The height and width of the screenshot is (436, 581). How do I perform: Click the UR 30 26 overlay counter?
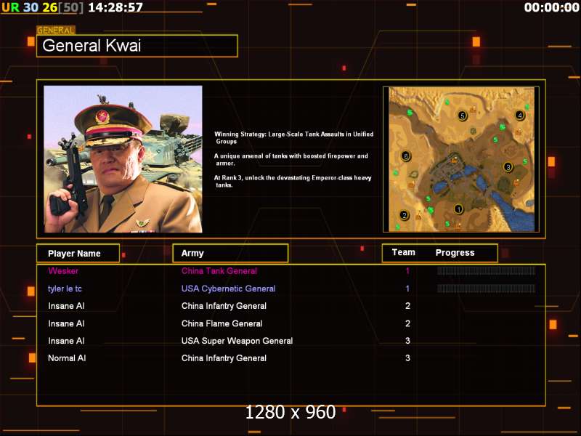pos(43,7)
